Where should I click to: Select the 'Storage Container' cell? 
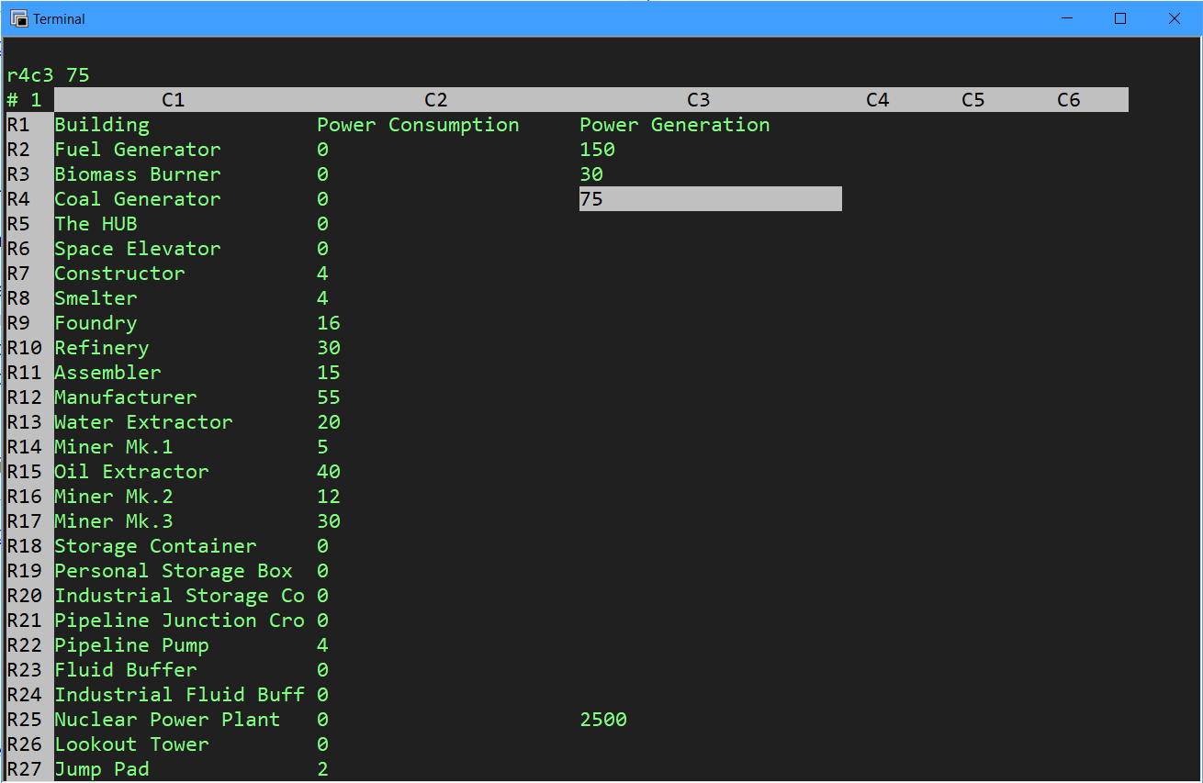[x=155, y=546]
